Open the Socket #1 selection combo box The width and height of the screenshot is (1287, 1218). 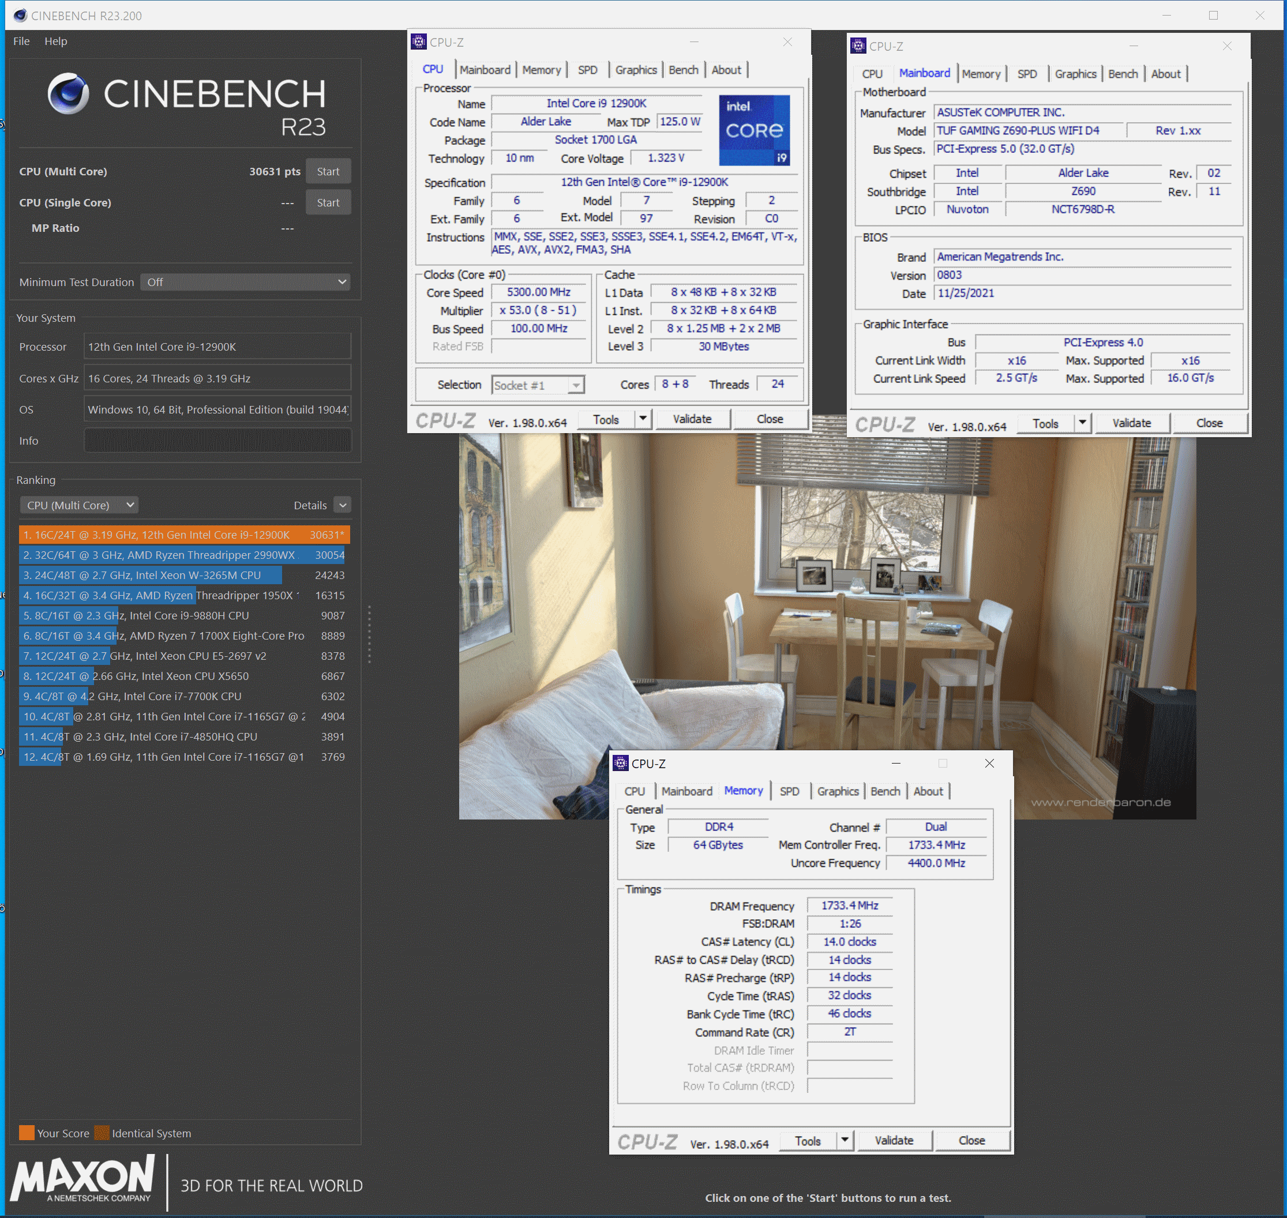tap(538, 385)
